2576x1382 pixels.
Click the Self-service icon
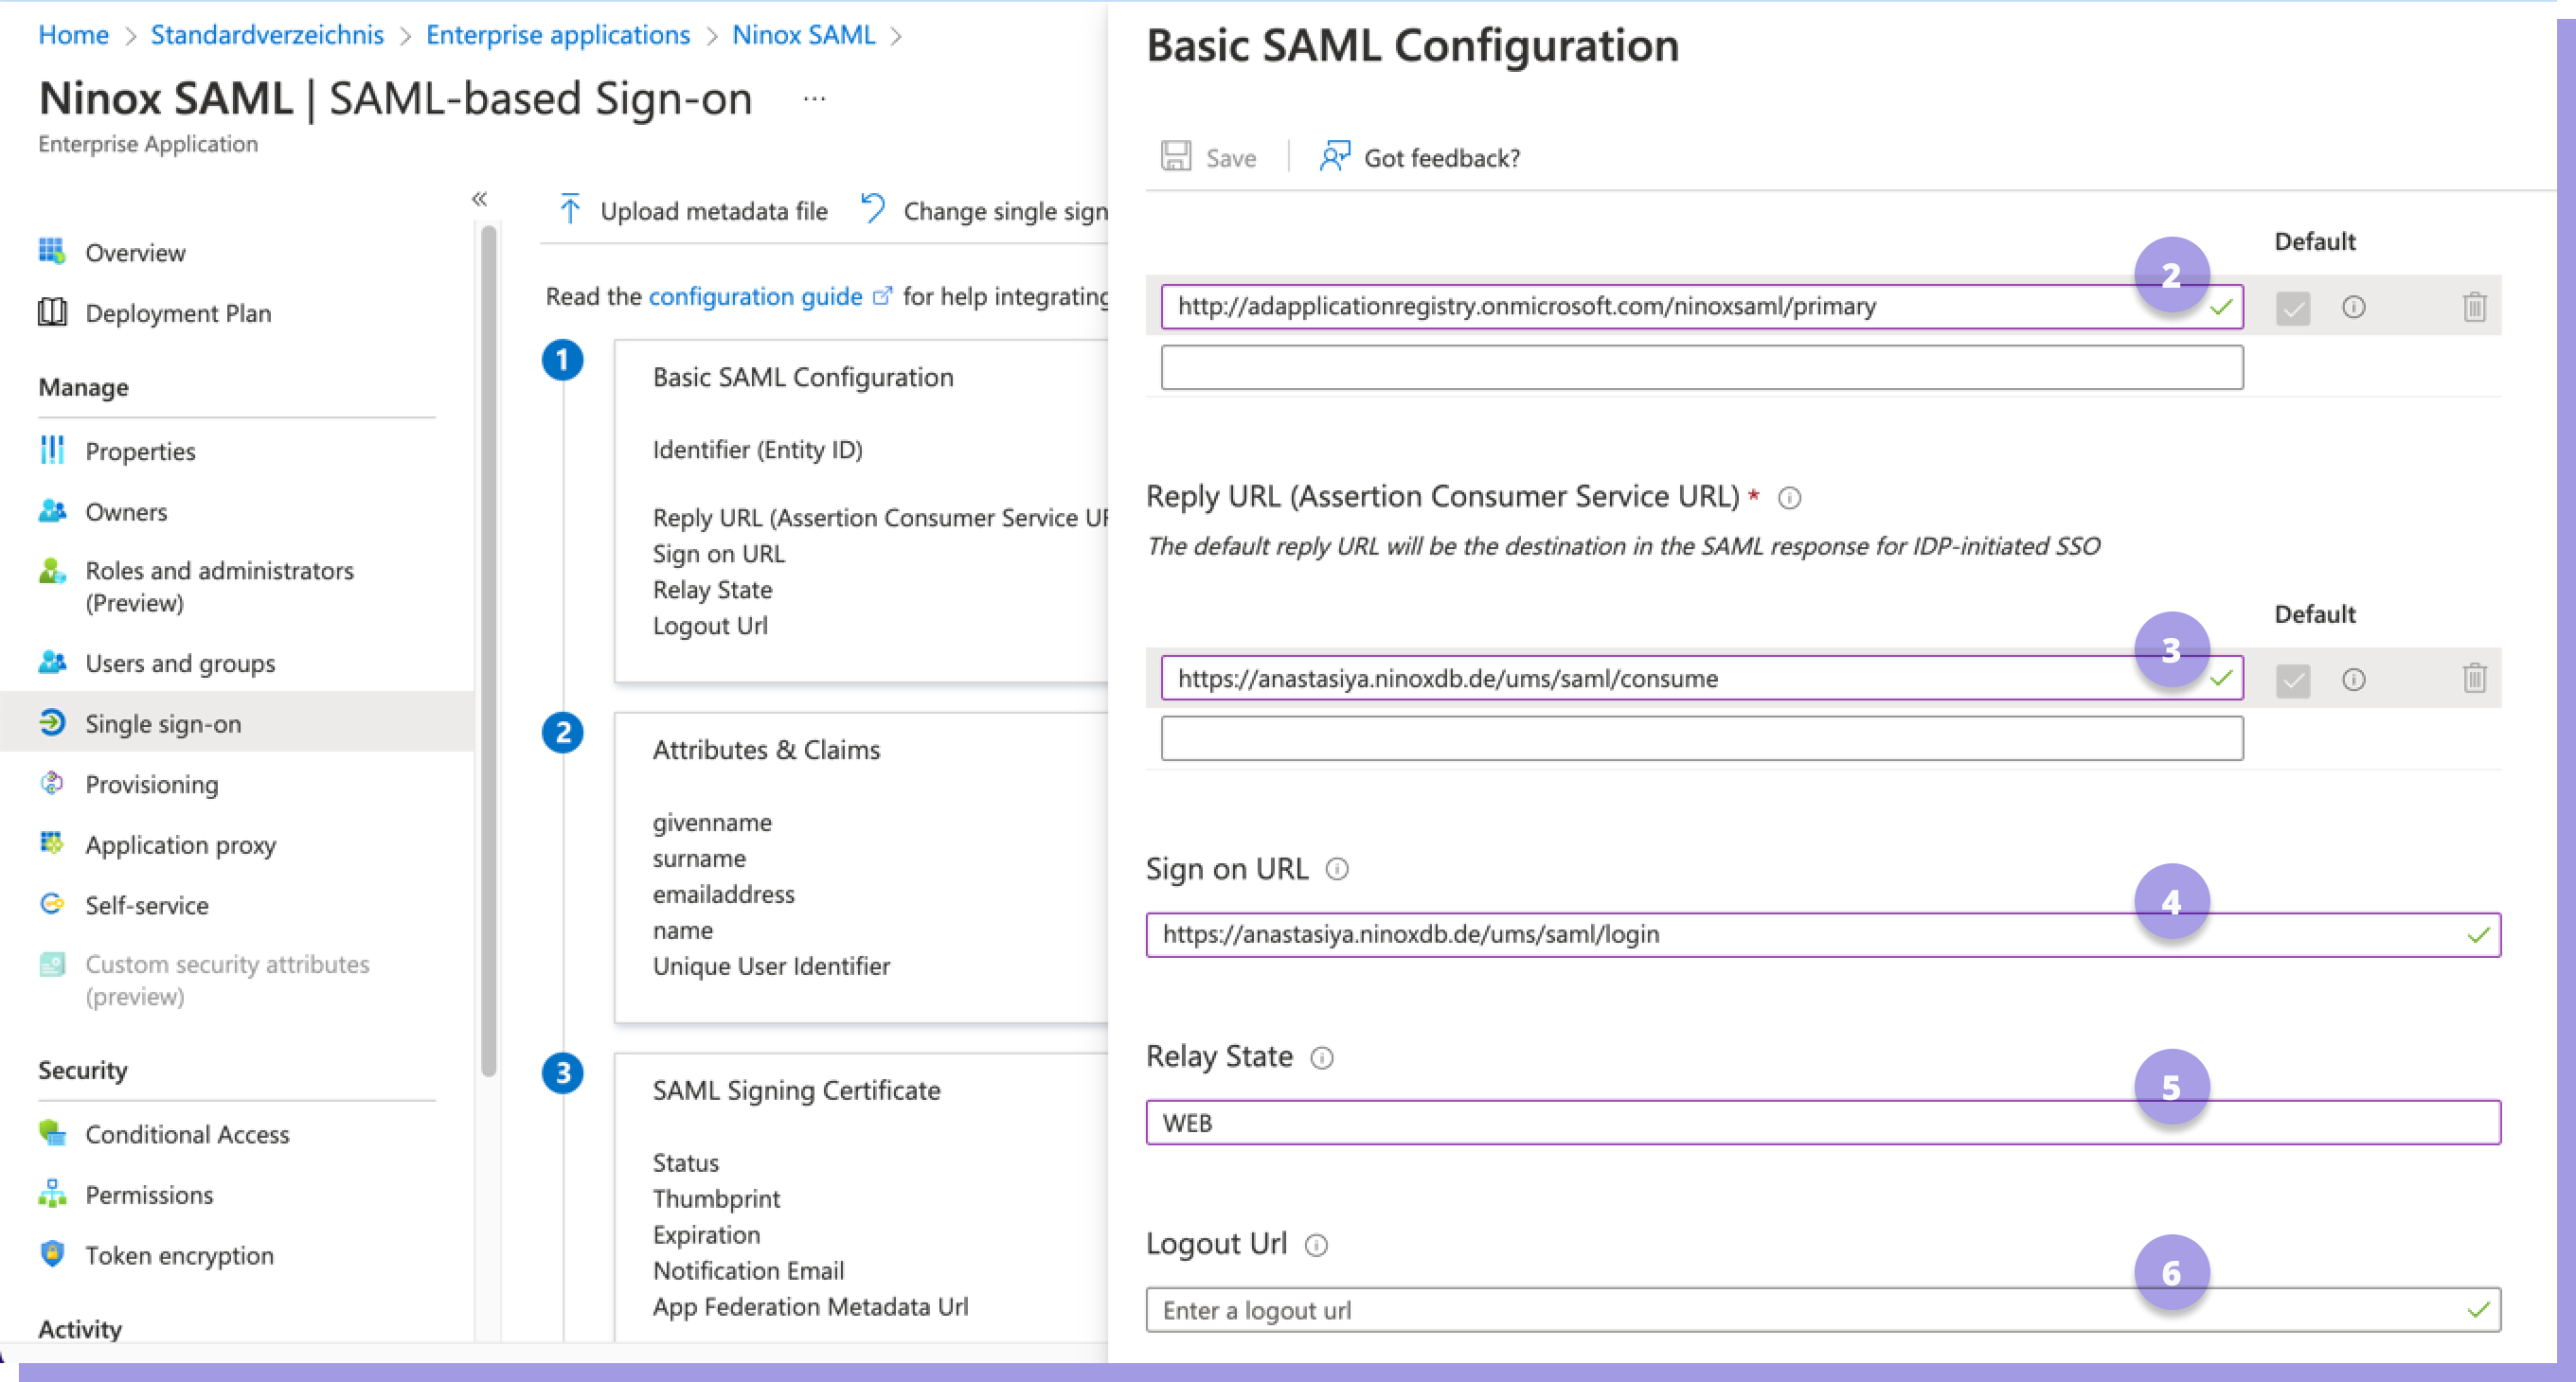click(52, 904)
